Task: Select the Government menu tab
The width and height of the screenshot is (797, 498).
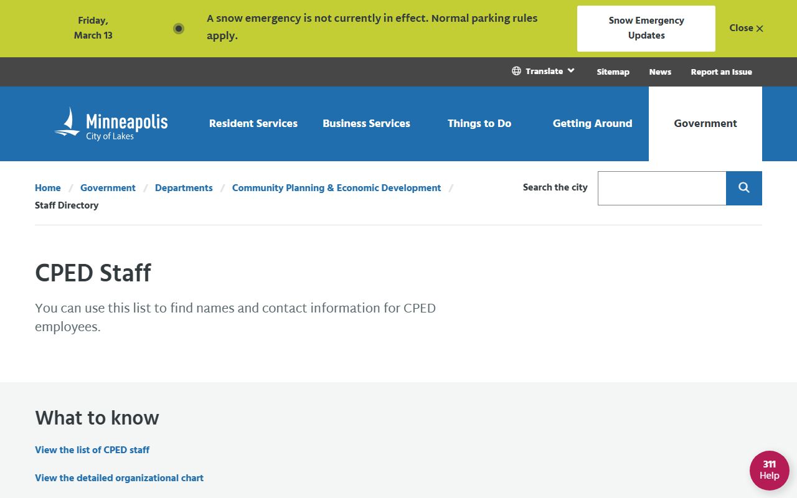Action: pyautogui.click(x=705, y=123)
